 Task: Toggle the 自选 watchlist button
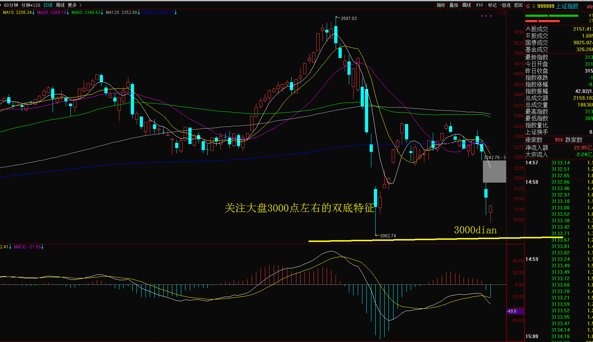pos(505,5)
